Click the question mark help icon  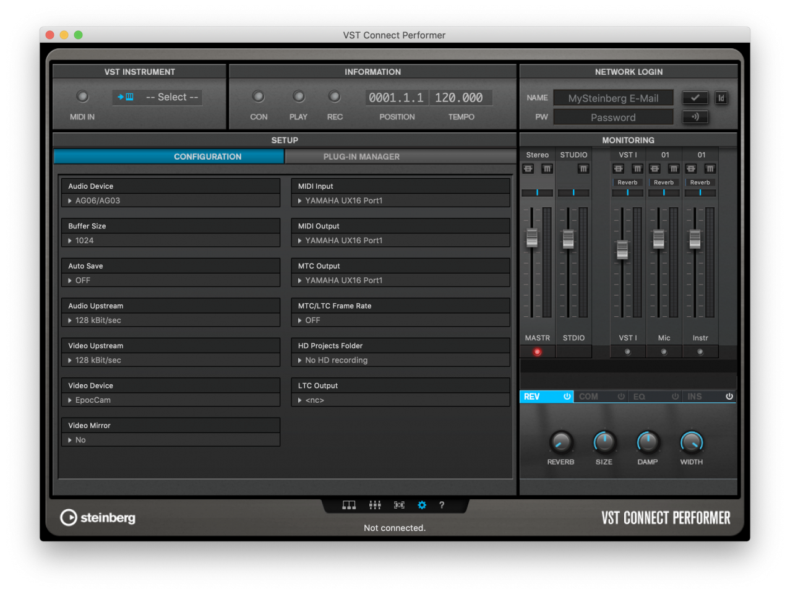pos(442,505)
